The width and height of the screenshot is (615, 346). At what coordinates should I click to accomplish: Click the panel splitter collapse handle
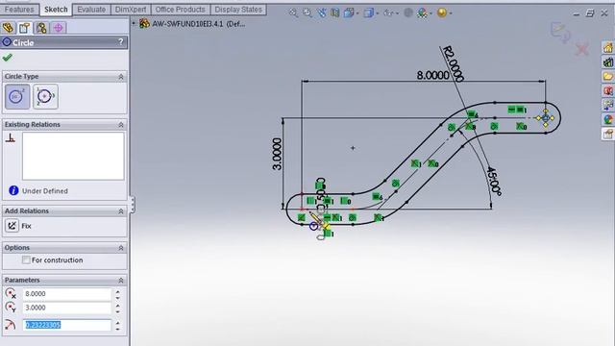[x=133, y=205]
